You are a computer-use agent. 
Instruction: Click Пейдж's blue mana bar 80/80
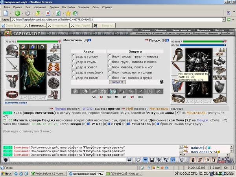(x=202, y=45)
